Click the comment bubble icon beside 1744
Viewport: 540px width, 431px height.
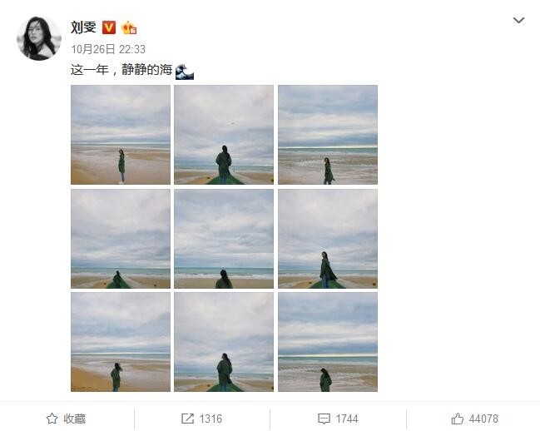pos(324,419)
